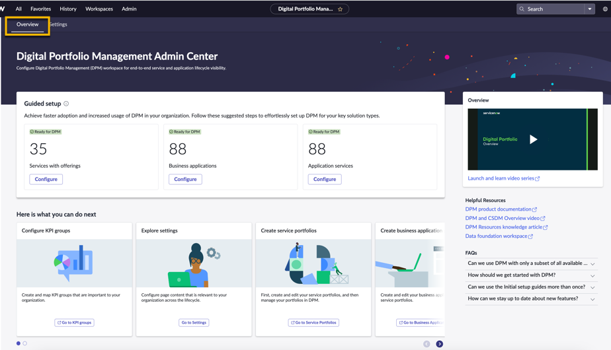Open the History menu
This screenshot has height=350, width=611.
[x=68, y=9]
